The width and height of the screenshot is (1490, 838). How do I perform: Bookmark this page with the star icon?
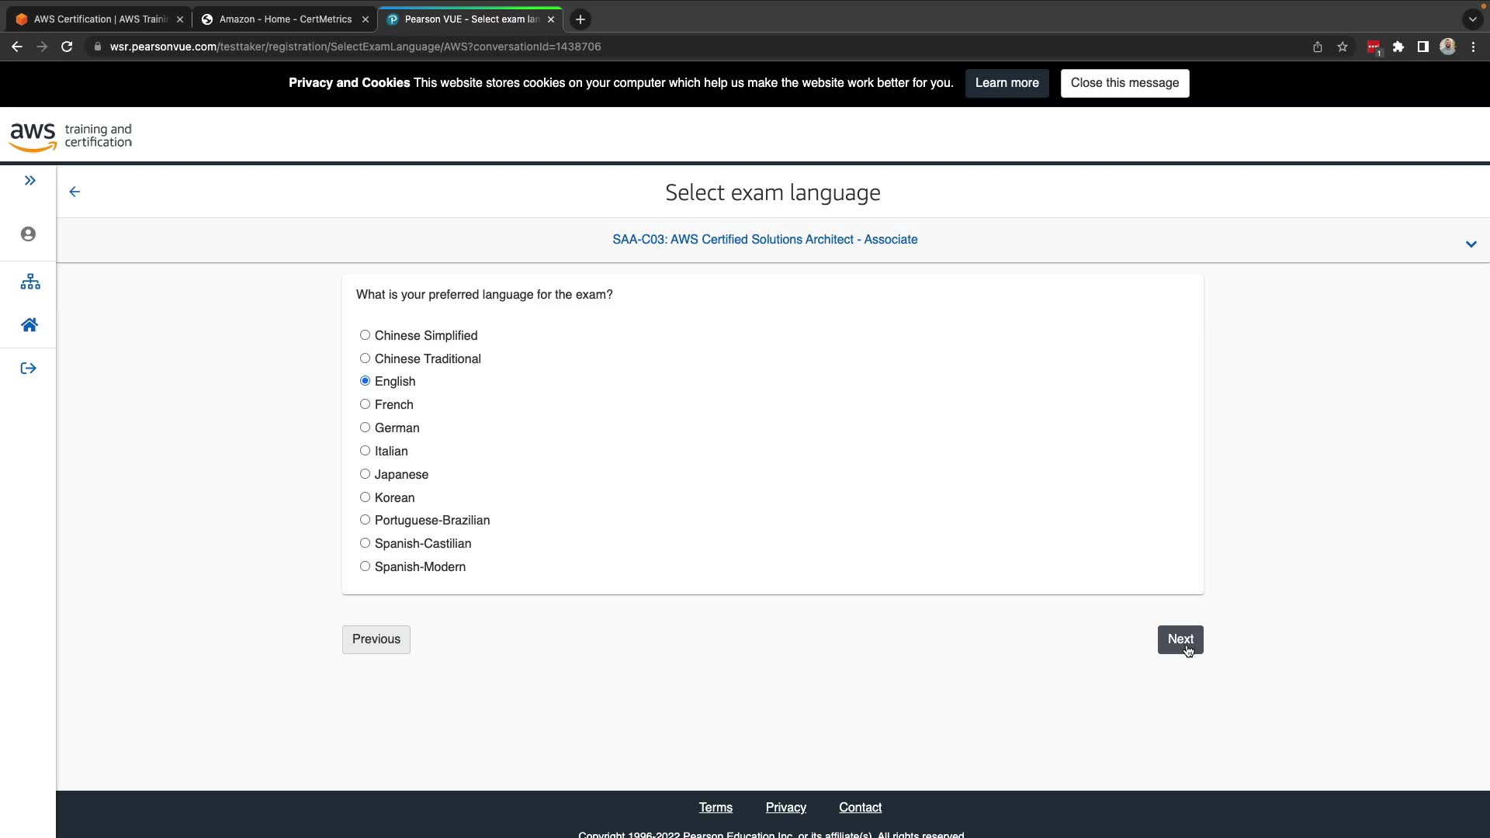point(1342,47)
